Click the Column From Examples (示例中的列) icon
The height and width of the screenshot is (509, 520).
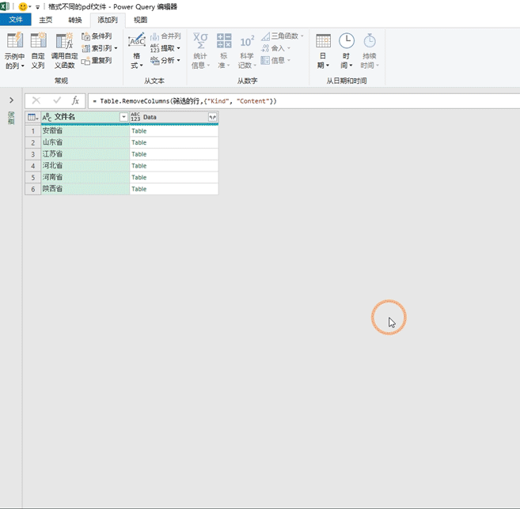click(x=14, y=40)
